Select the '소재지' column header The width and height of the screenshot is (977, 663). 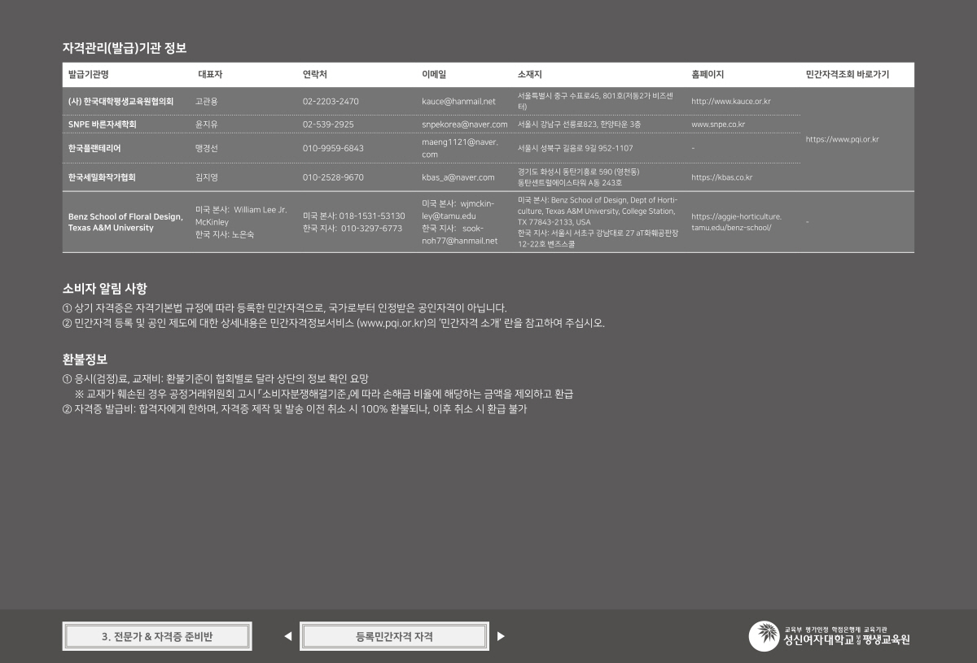[x=530, y=75]
